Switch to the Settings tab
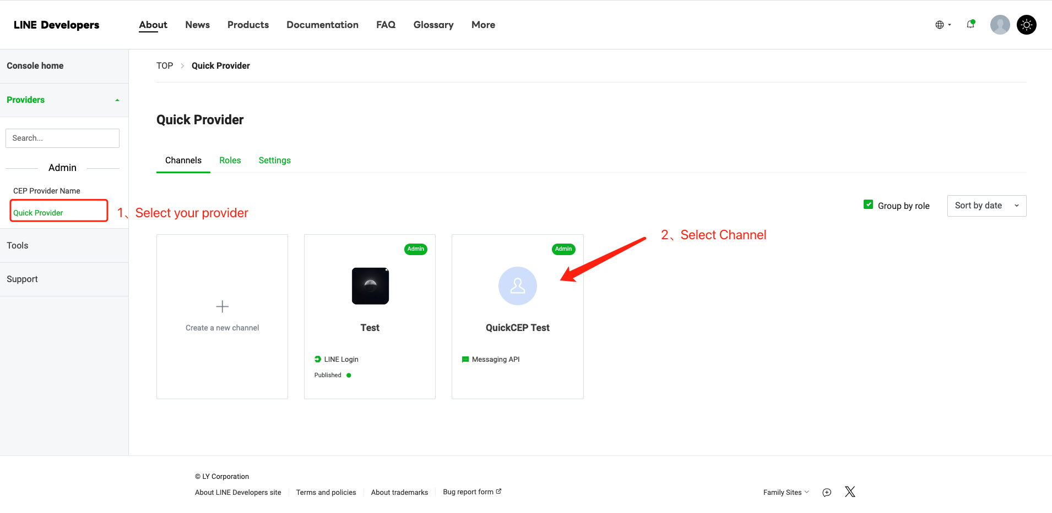 click(x=275, y=161)
